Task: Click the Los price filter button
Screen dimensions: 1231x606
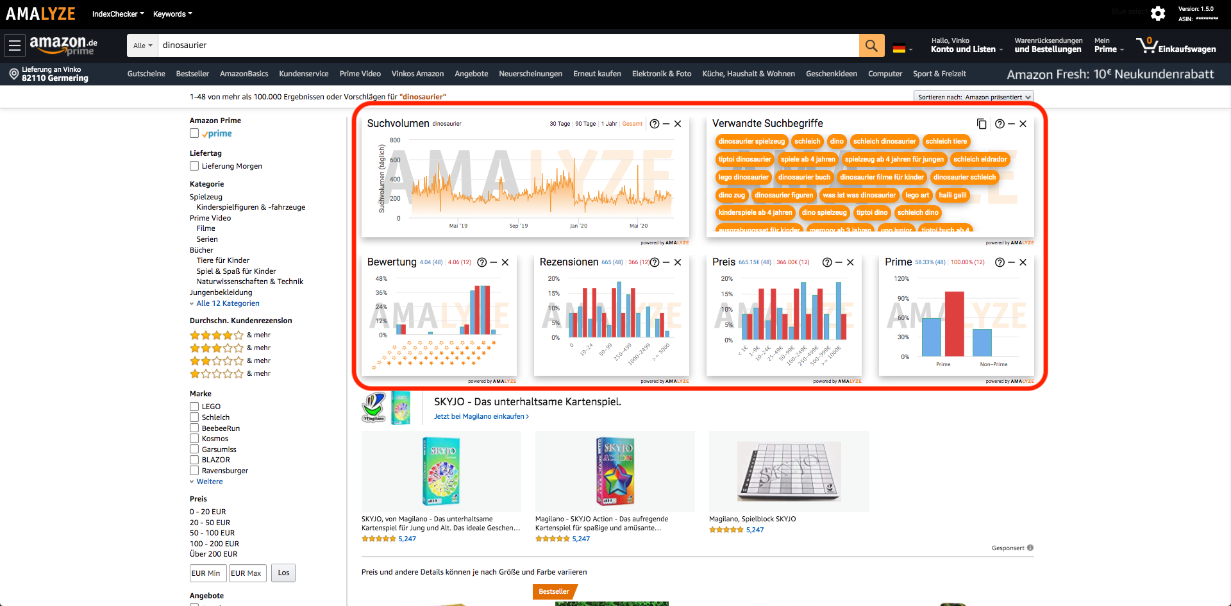Action: pos(283,573)
